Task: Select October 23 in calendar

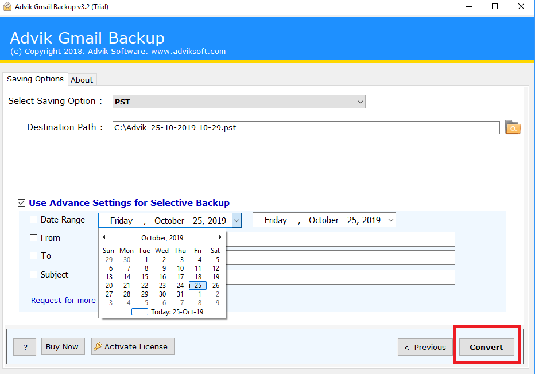Action: 162,285
